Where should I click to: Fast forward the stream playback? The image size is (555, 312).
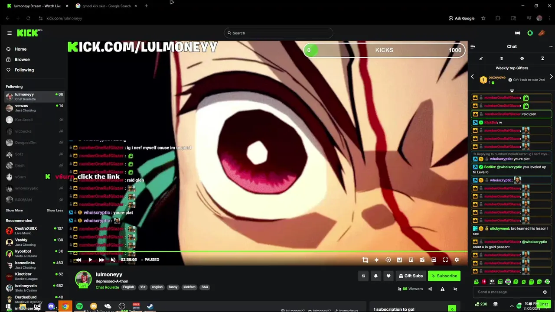pyautogui.click(x=101, y=260)
